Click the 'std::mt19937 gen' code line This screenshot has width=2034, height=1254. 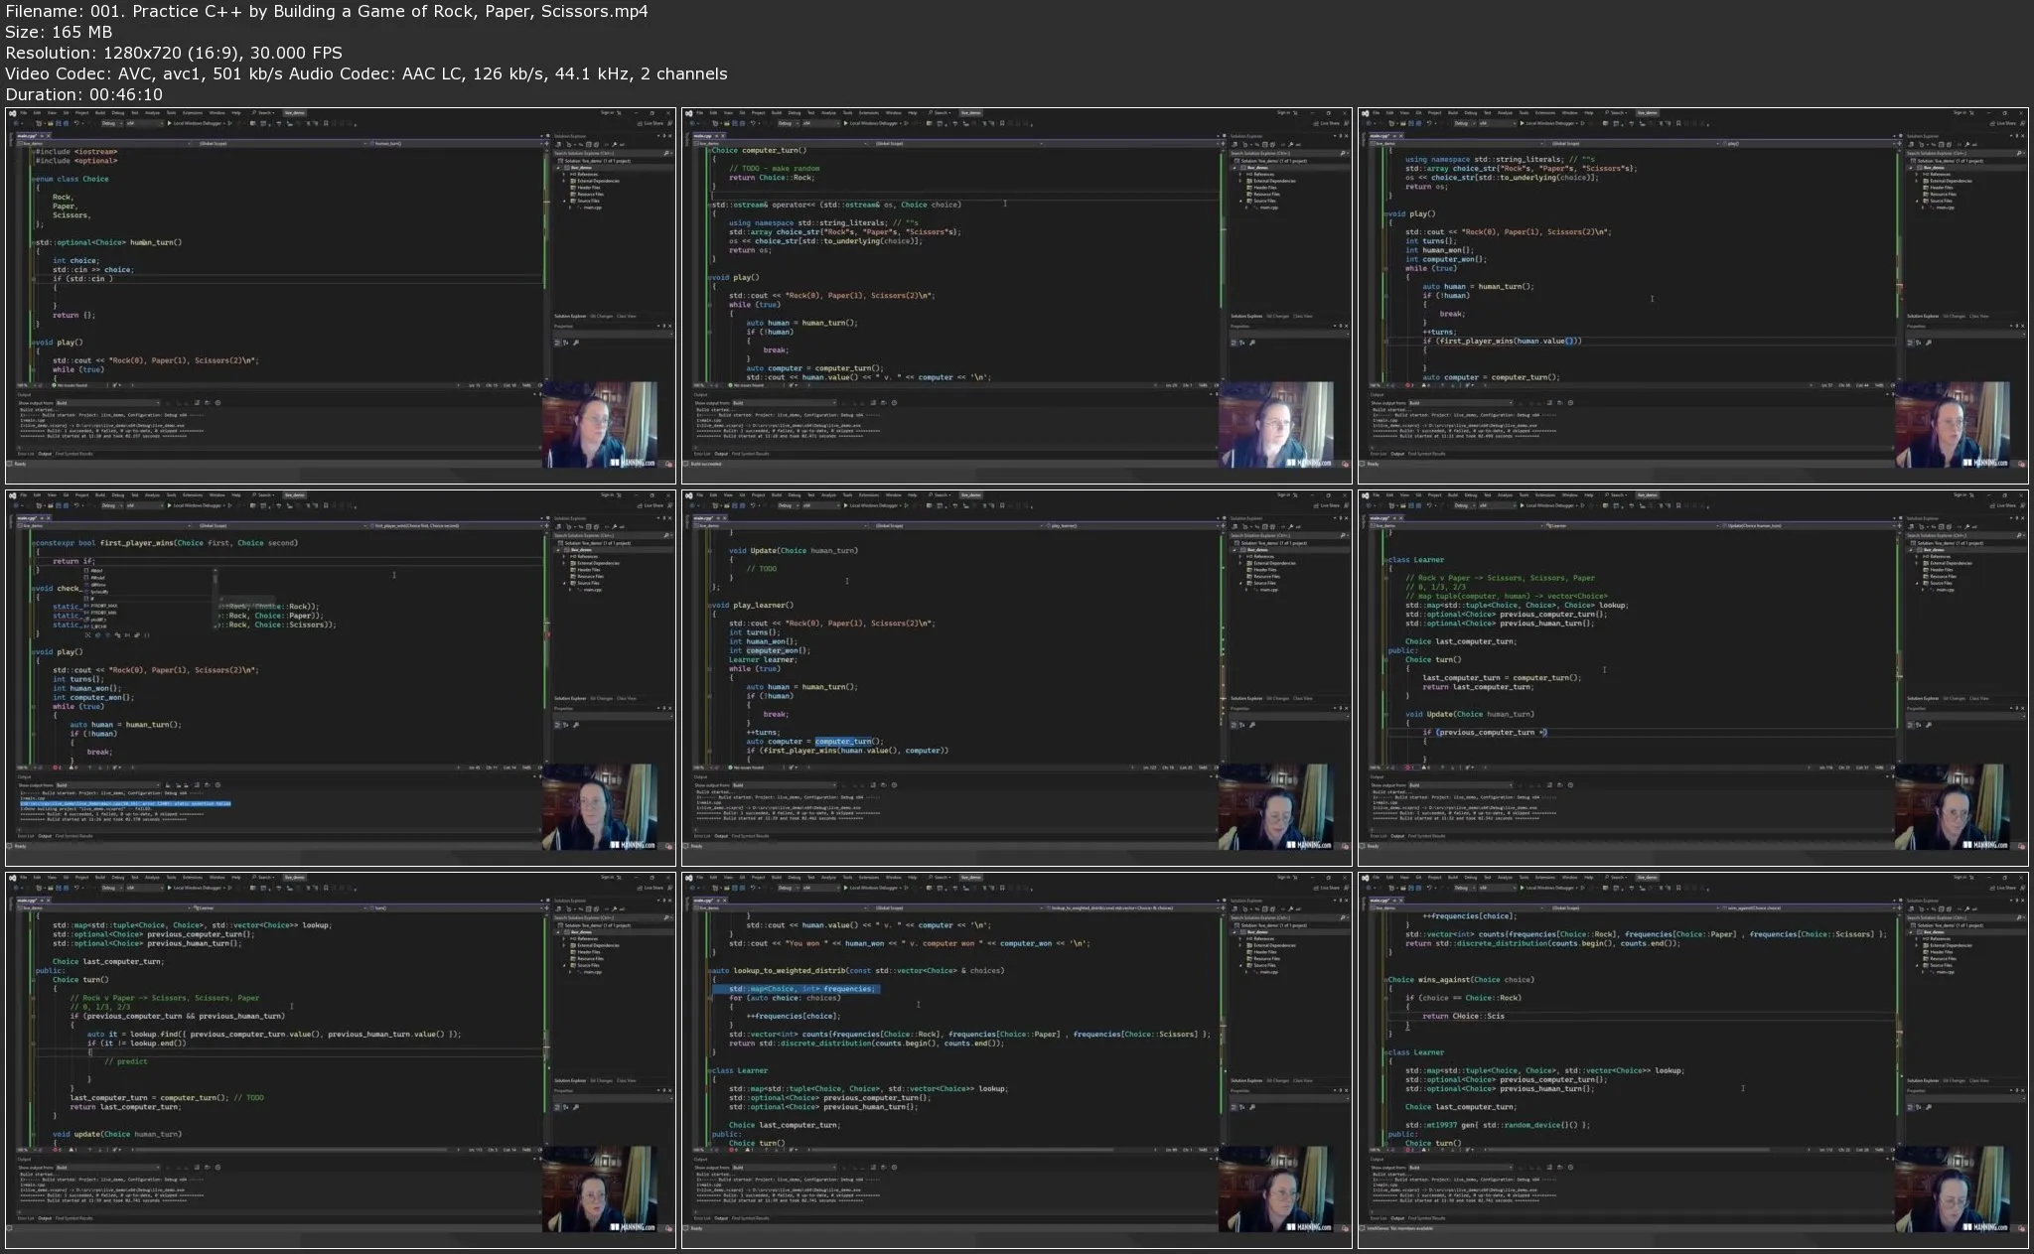(x=1497, y=1125)
